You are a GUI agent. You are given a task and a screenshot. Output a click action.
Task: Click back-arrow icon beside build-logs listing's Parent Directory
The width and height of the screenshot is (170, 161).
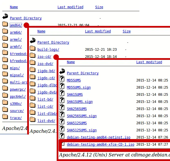coord(33,40)
